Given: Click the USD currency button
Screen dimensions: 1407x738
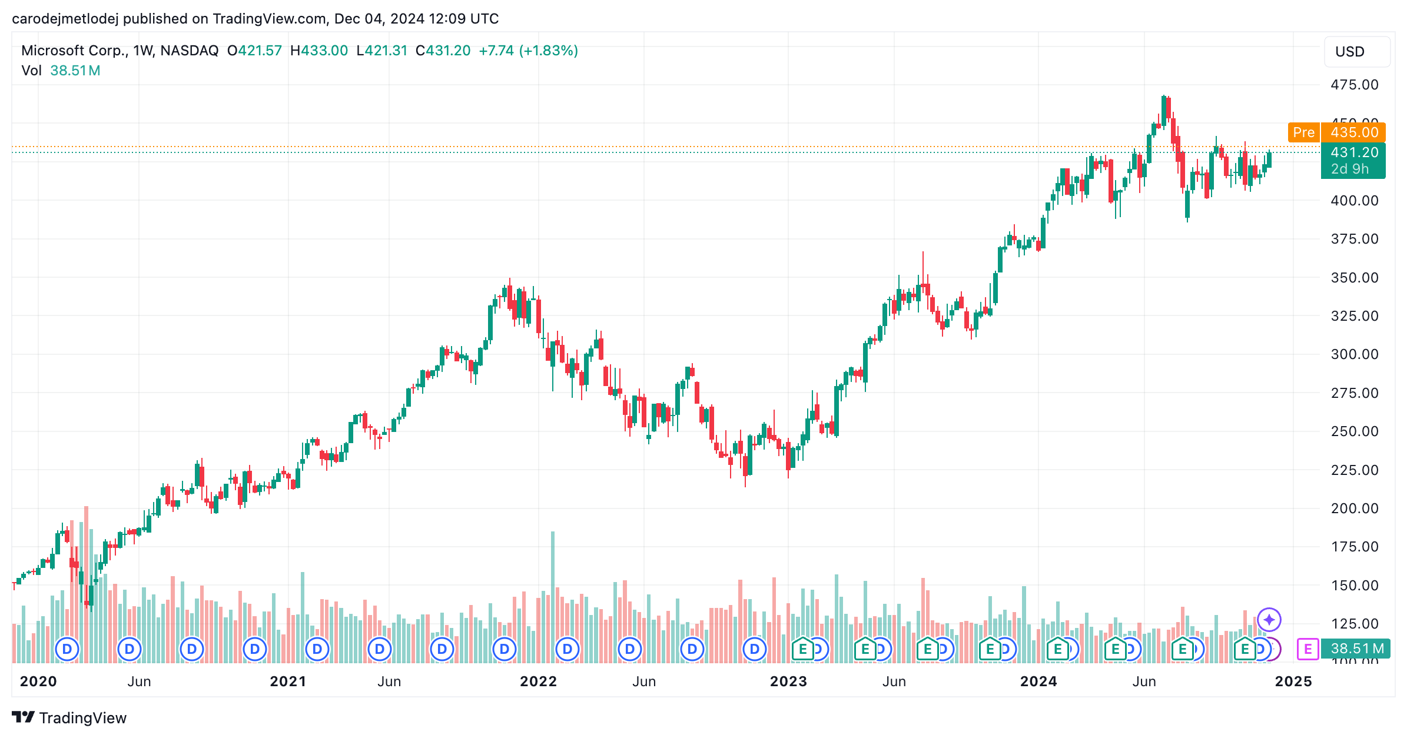Looking at the screenshot, I should click(1357, 52).
